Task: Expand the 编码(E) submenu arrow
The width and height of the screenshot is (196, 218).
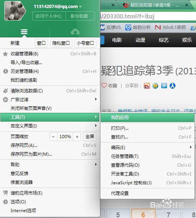Action: tap(191, 147)
